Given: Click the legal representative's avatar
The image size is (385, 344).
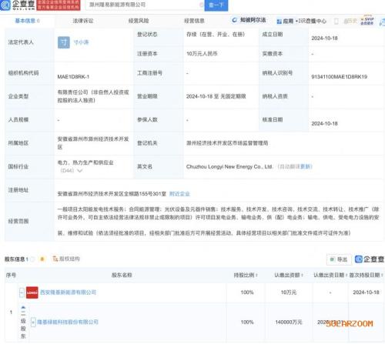Looking at the screenshot, I should [x=64, y=42].
